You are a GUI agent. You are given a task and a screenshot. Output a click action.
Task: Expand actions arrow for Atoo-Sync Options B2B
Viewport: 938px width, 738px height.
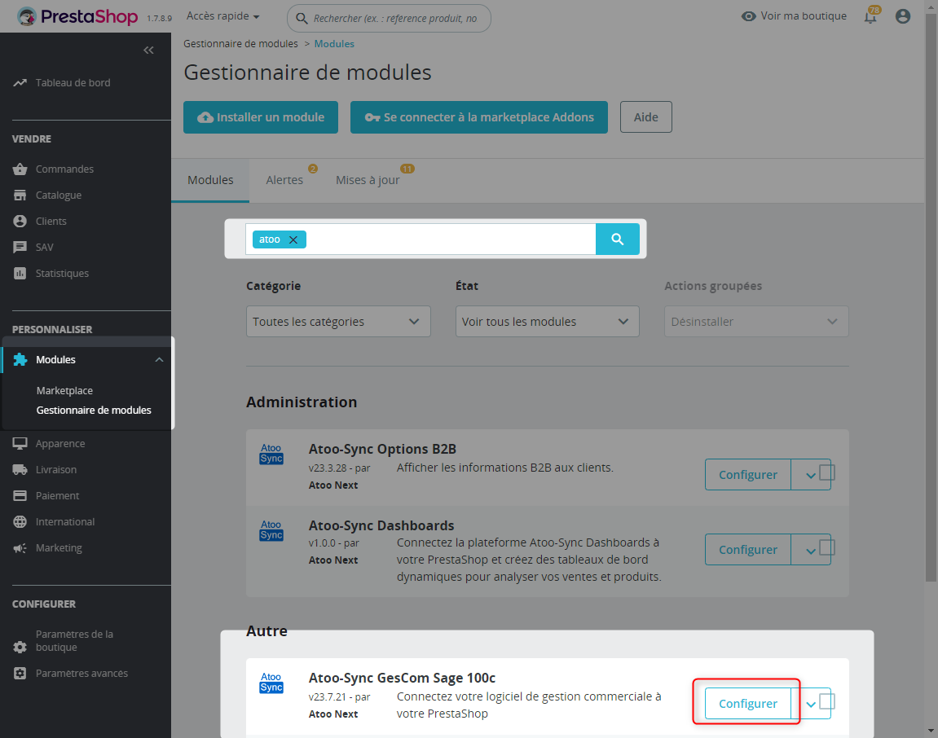pyautogui.click(x=810, y=476)
